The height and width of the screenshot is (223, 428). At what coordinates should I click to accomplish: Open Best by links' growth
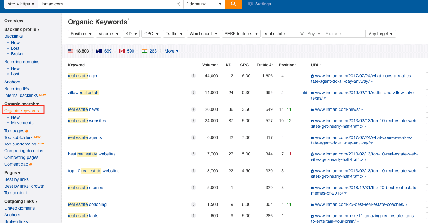tap(24, 186)
